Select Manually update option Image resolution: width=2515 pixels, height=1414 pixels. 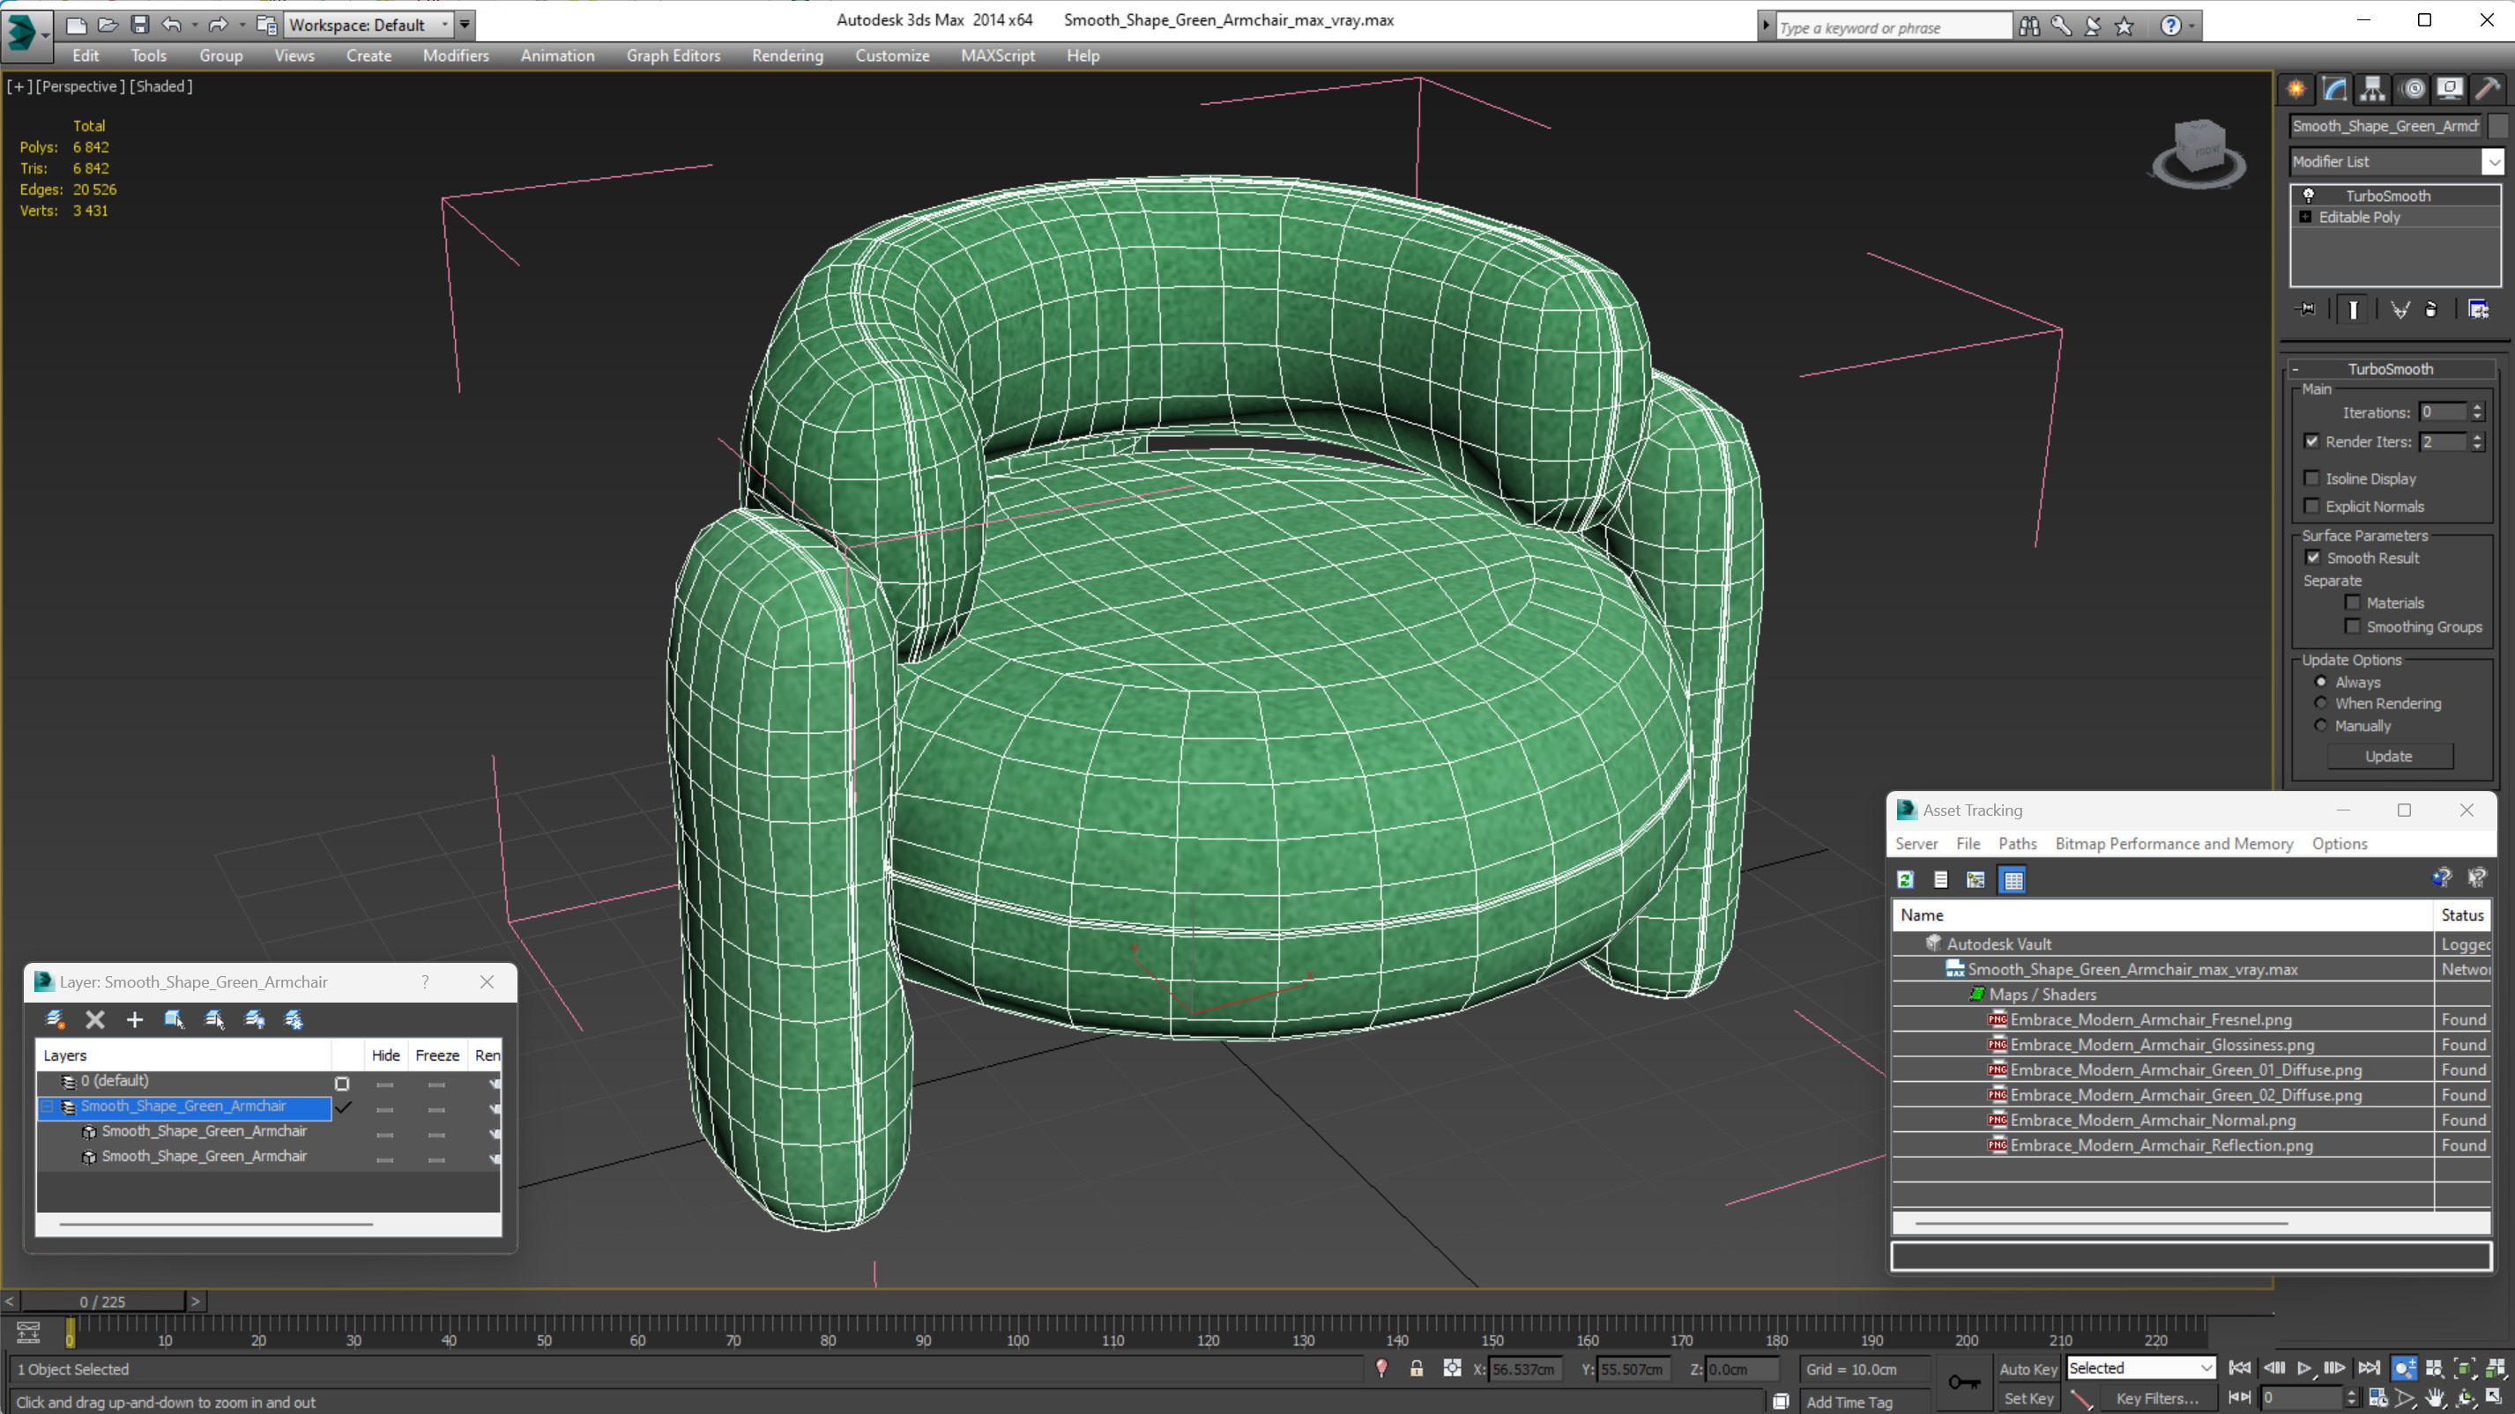[2321, 725]
